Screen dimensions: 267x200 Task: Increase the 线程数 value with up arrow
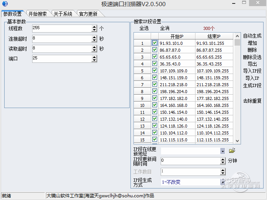click(x=94, y=27)
